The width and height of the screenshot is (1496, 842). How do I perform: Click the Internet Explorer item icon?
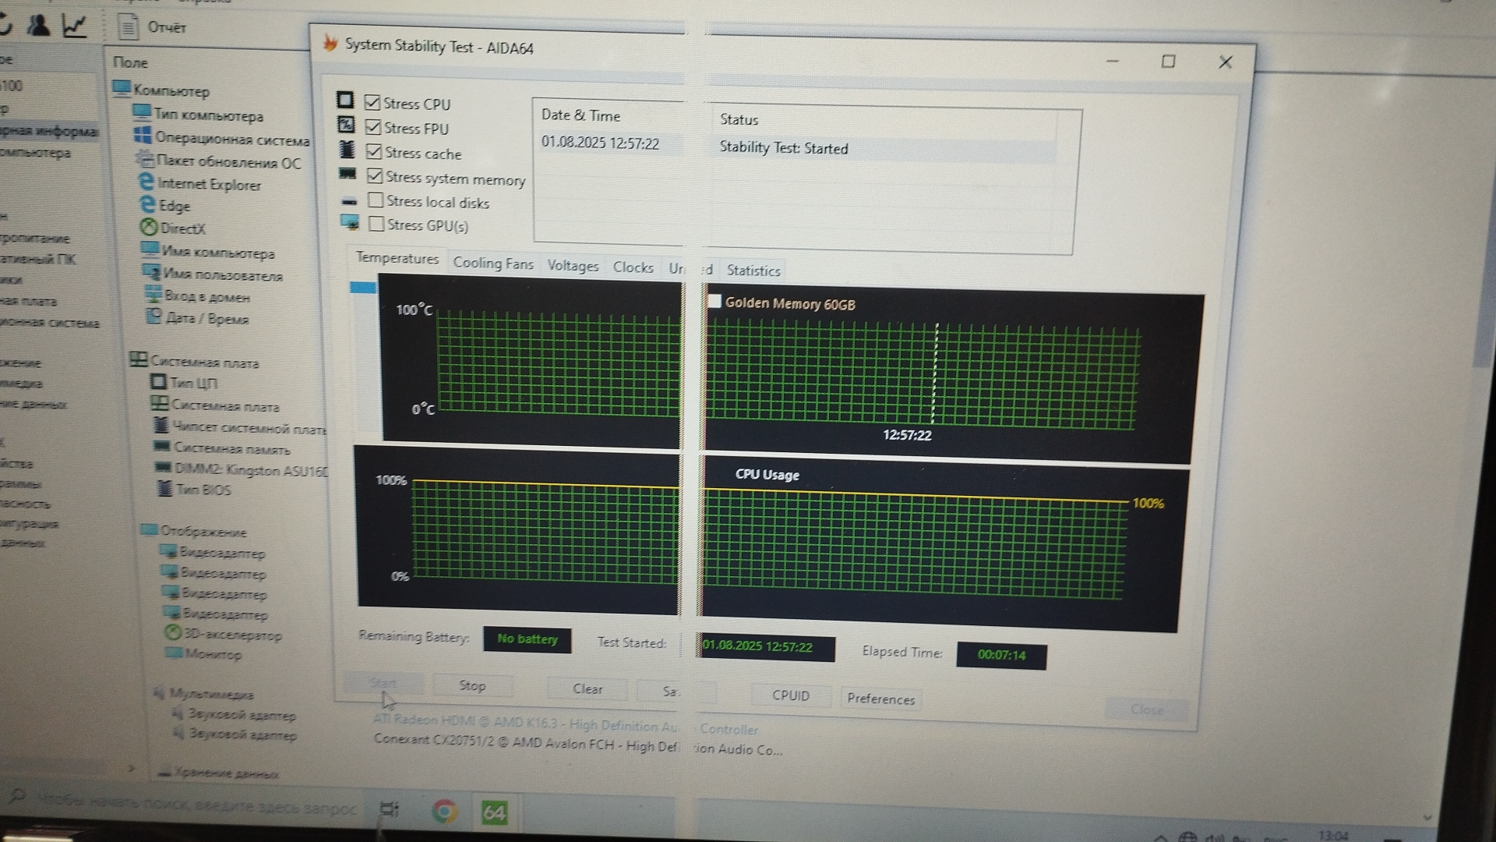tap(146, 182)
